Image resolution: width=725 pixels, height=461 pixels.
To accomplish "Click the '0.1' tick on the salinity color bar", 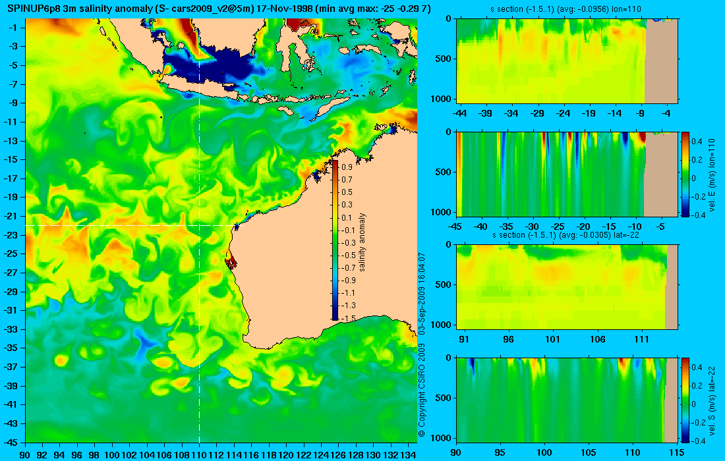I will tap(347, 217).
